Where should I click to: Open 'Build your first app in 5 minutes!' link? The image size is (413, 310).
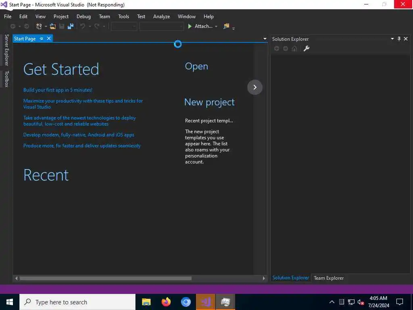tap(58, 90)
